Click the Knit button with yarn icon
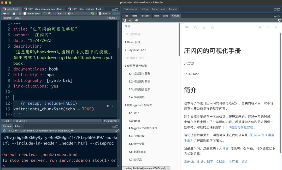Viewport: 282px width, 170px height. pos(58,14)
